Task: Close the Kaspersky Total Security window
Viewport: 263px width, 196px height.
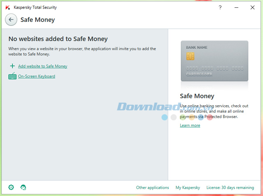Action: coord(252,7)
